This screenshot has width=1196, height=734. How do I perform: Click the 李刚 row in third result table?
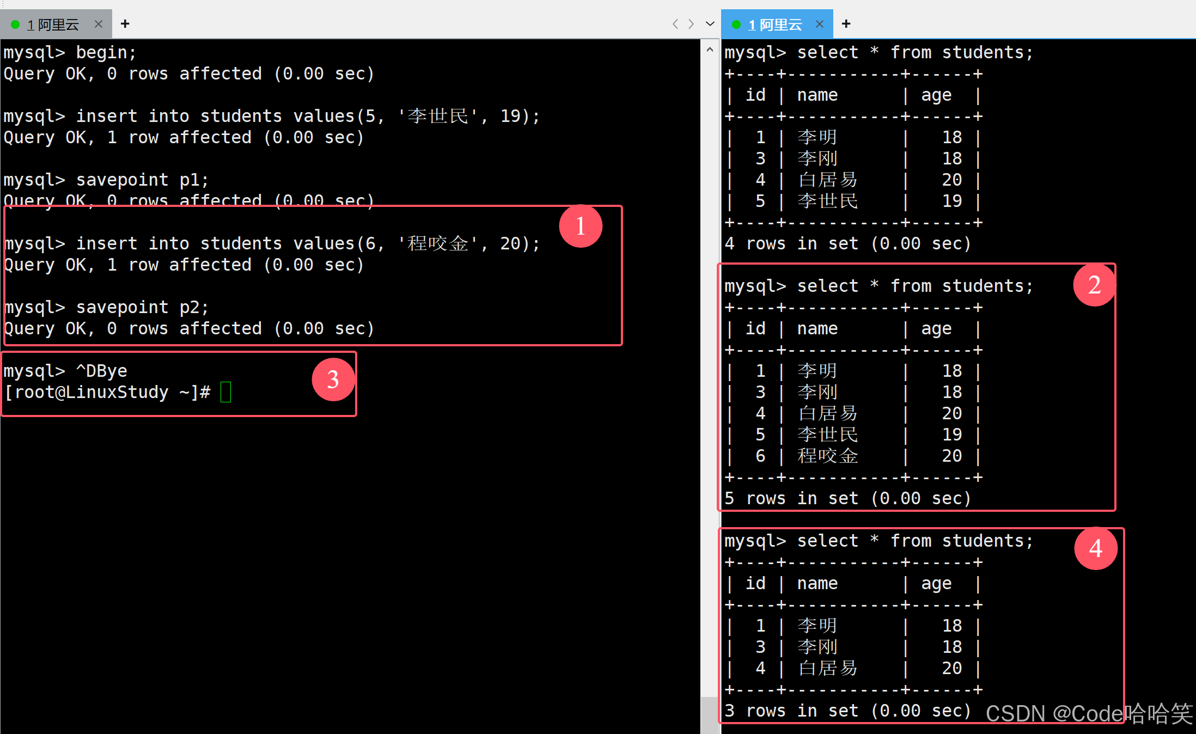(x=853, y=647)
